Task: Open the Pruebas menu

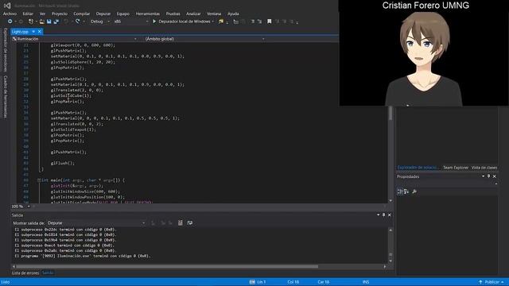Action: 173,14
